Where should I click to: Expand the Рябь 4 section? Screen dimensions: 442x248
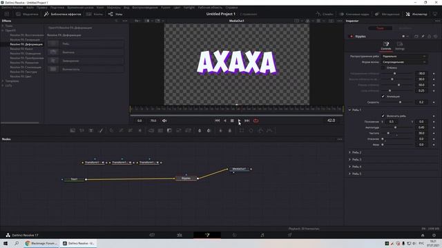click(x=350, y=167)
